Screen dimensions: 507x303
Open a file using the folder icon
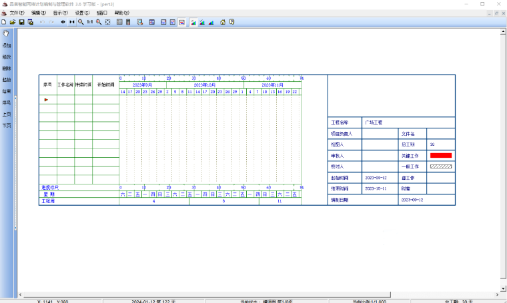click(13, 22)
